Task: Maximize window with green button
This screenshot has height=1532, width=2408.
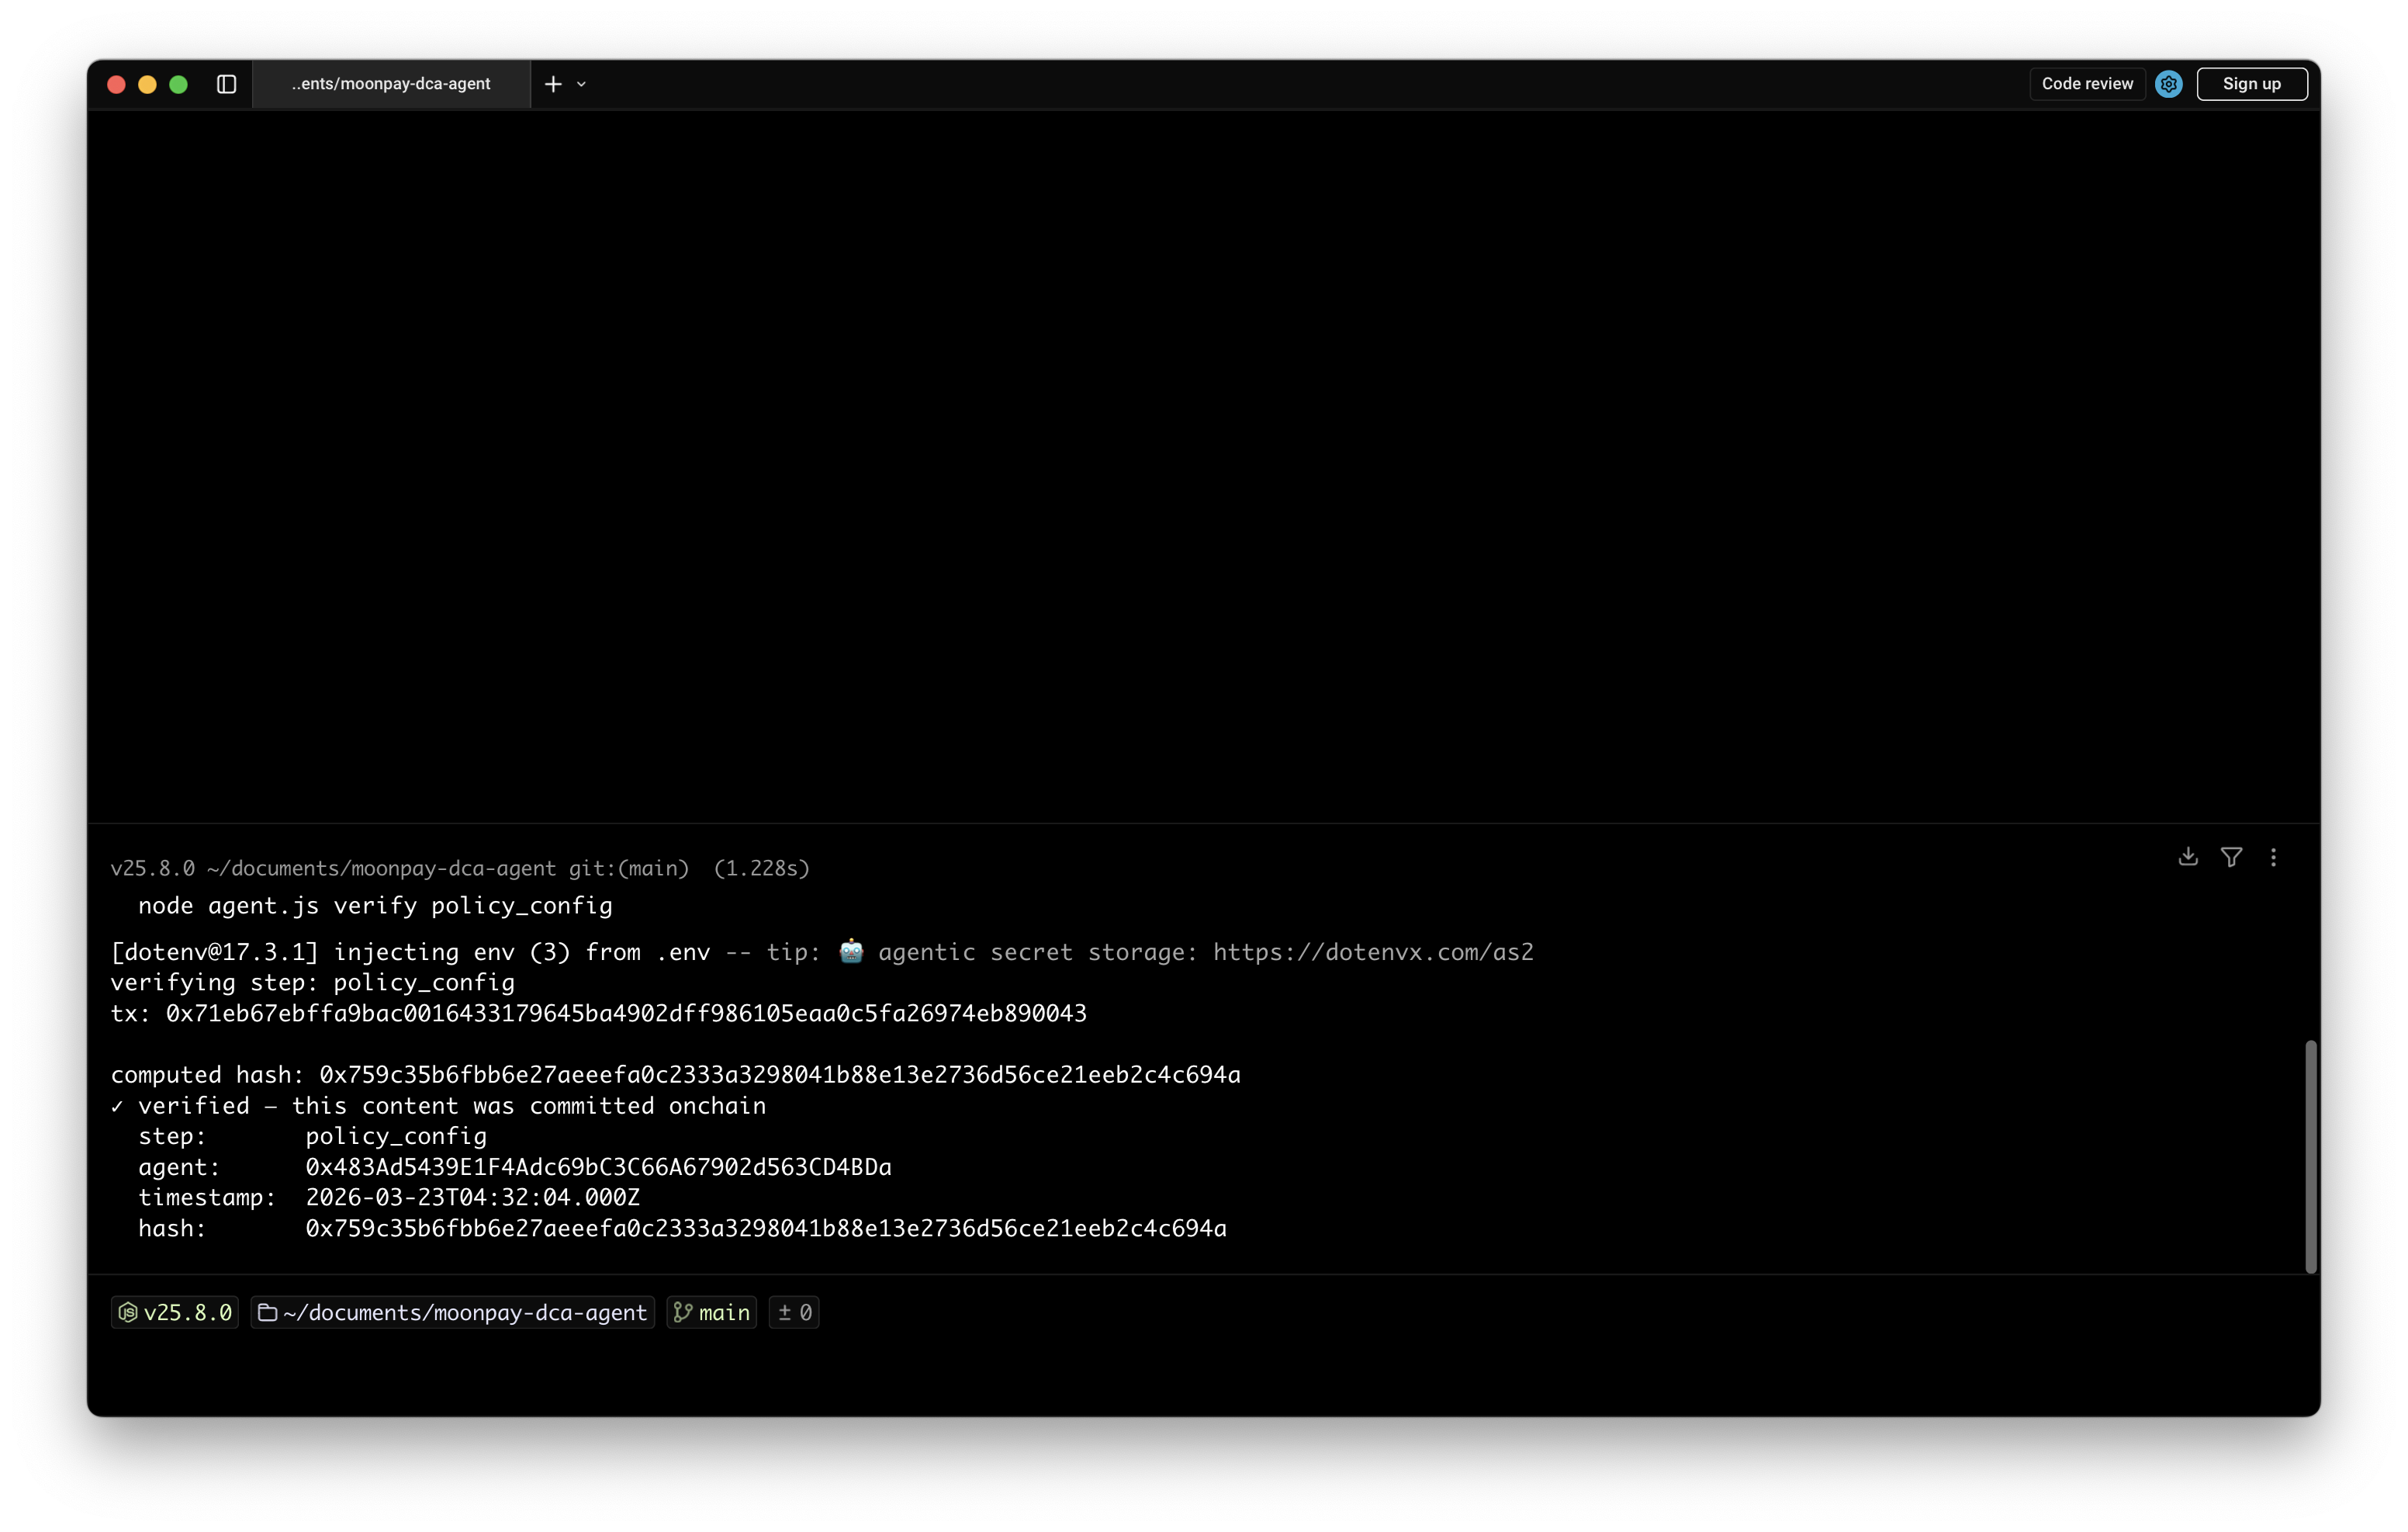Action: [178, 84]
